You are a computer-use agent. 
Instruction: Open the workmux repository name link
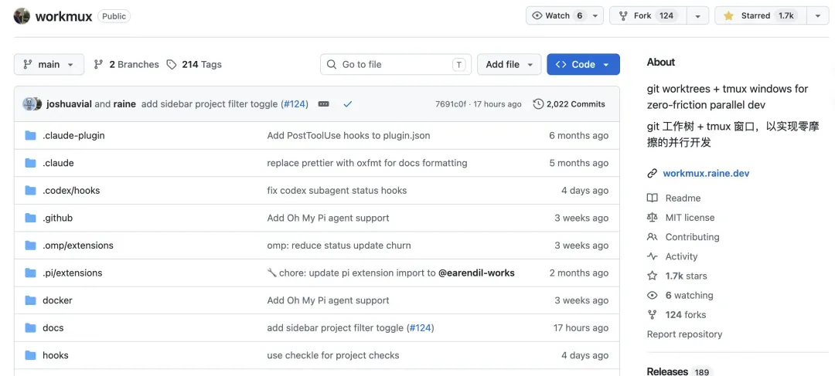(x=63, y=16)
